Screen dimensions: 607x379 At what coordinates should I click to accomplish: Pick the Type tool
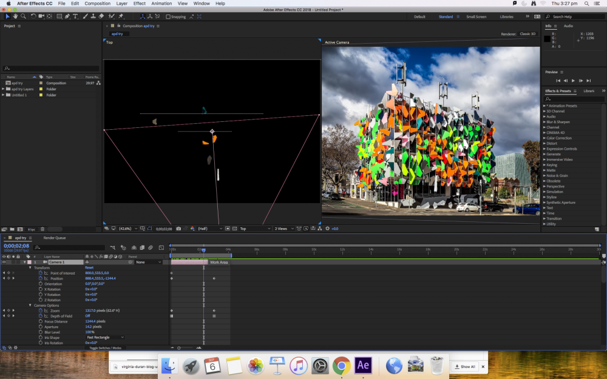[x=76, y=16]
